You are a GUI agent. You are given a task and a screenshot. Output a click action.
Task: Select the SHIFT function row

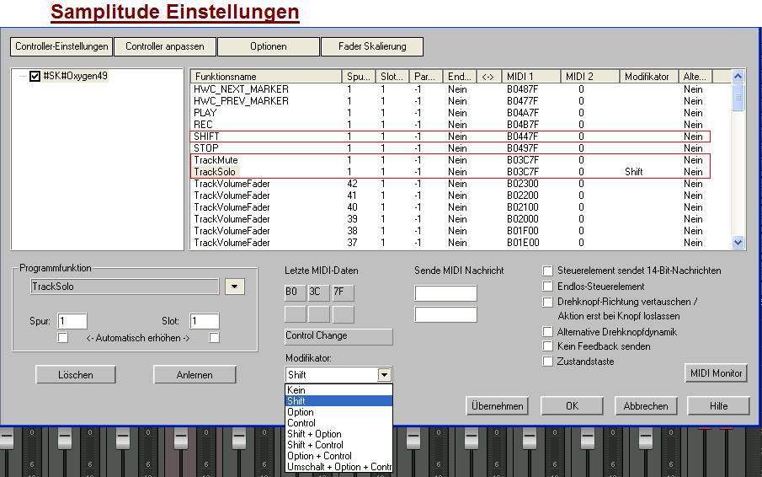(460, 137)
